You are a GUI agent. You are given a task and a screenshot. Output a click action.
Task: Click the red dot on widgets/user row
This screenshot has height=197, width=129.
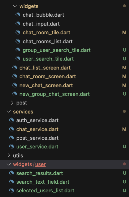(x=124, y=164)
